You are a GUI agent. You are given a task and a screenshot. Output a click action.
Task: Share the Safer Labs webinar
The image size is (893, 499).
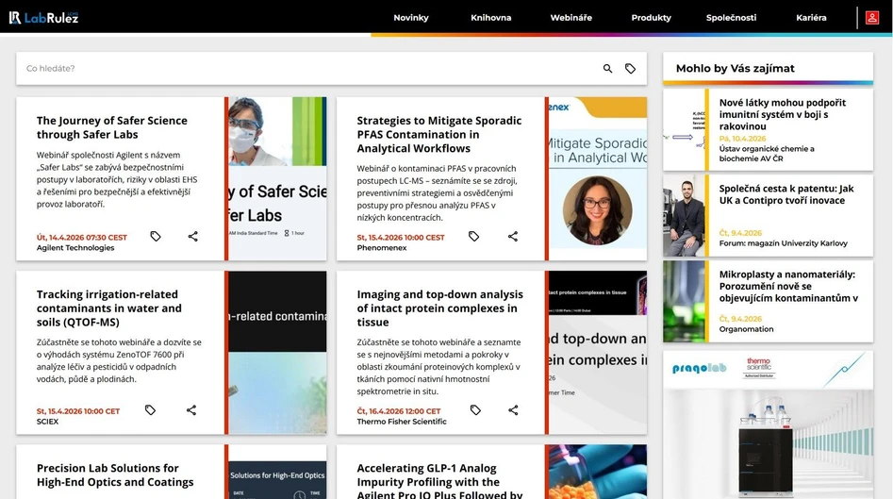click(x=193, y=236)
